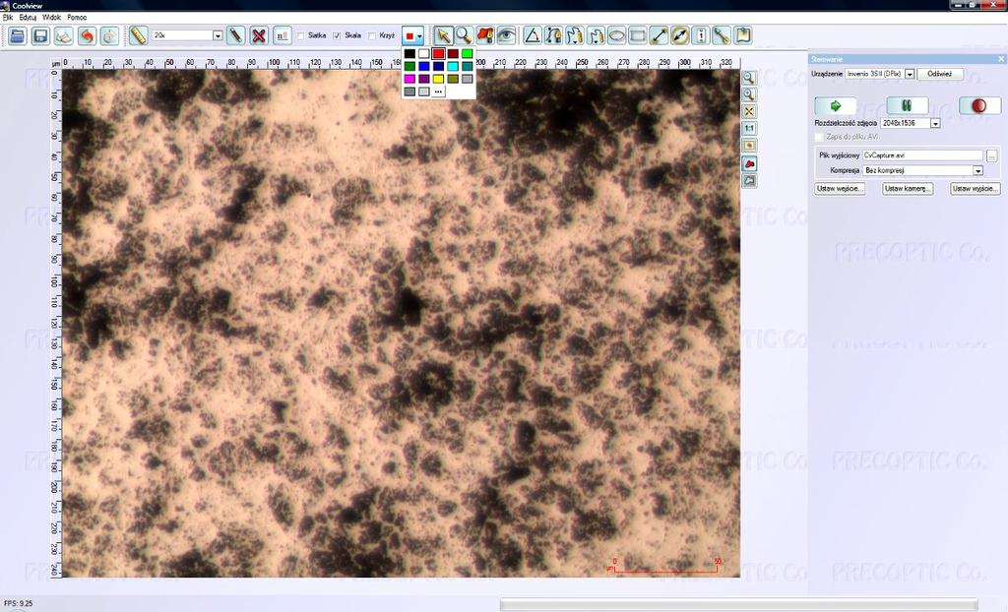
Task: Pick the magenta color swatch
Action: pos(409,79)
